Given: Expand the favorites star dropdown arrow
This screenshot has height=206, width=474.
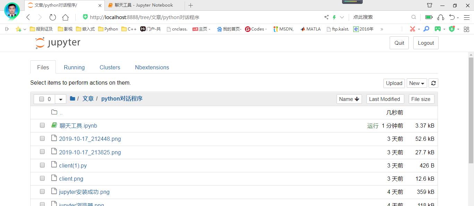Looking at the screenshot, I should pyautogui.click(x=25, y=29).
